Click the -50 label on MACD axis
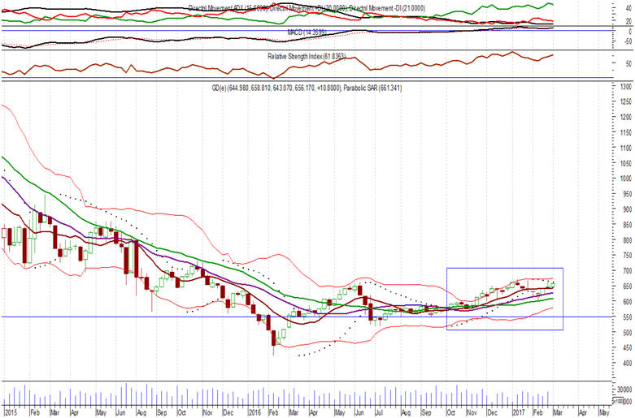This screenshot has width=635, height=418. (x=628, y=41)
